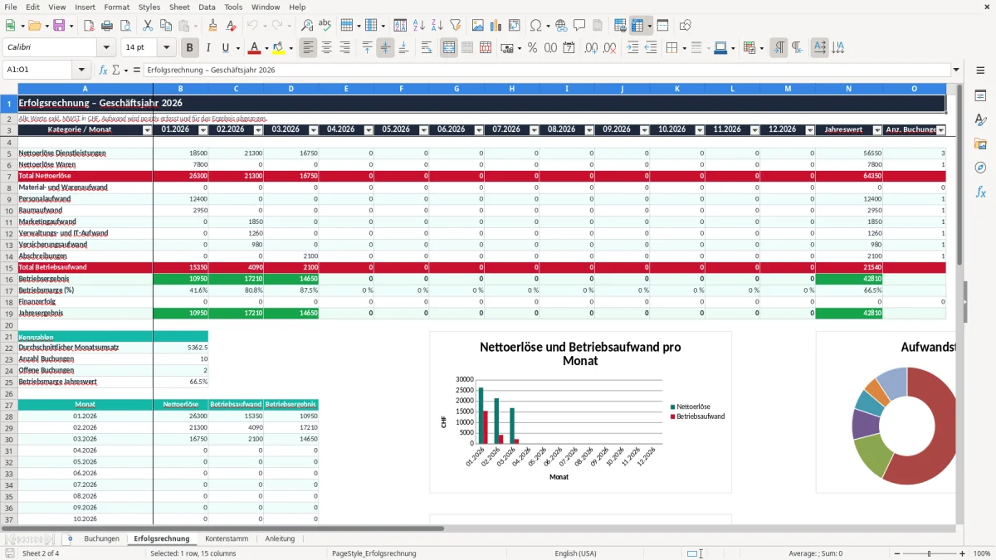Toggle Align Left button
The width and height of the screenshot is (996, 560).
click(309, 48)
